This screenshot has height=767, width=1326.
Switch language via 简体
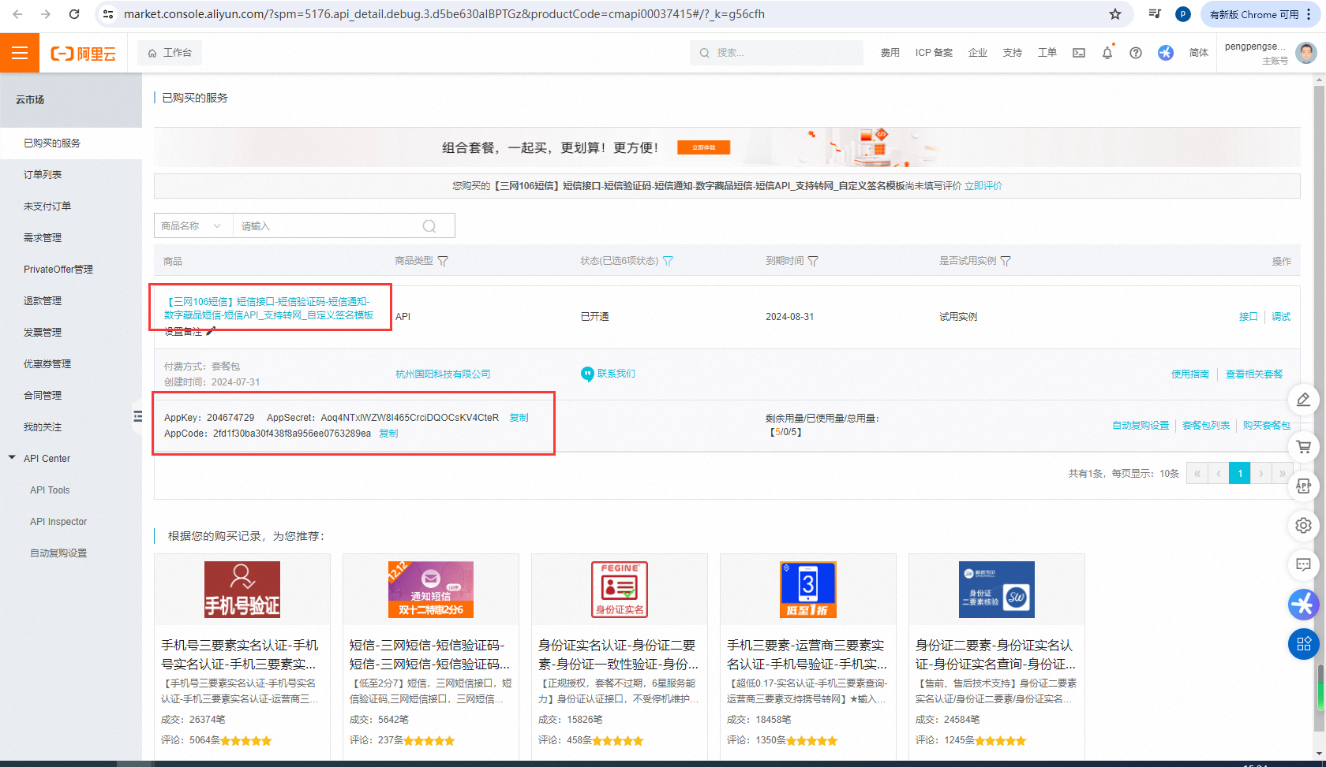[x=1199, y=53]
